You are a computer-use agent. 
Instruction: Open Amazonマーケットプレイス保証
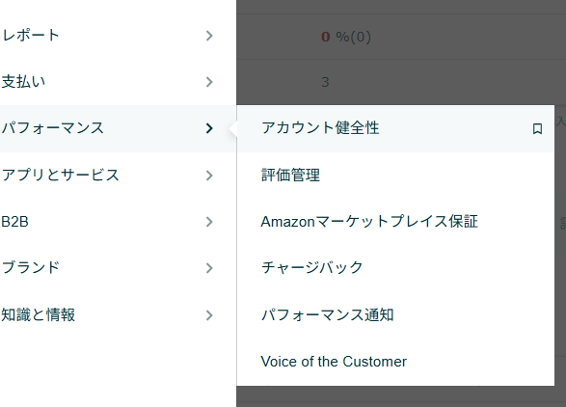[x=369, y=222]
